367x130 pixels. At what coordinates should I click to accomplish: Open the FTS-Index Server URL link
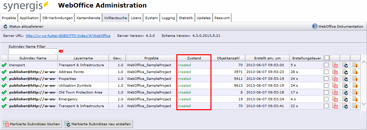[68, 36]
